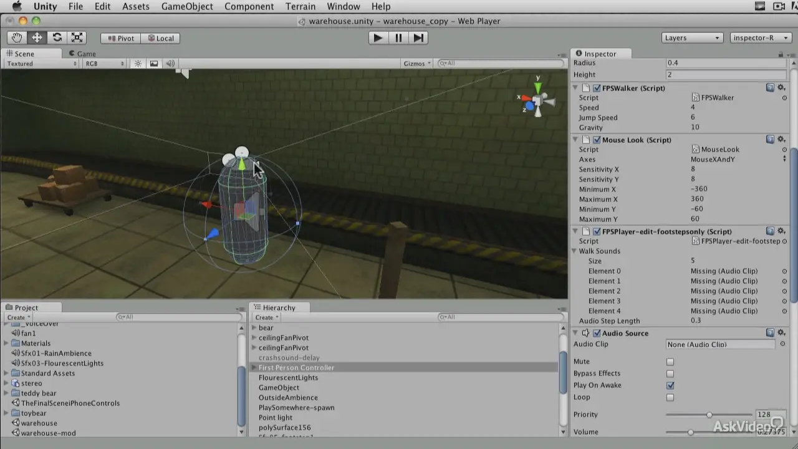Open the inspector-R layout dropdown
The image size is (798, 449).
click(x=761, y=37)
